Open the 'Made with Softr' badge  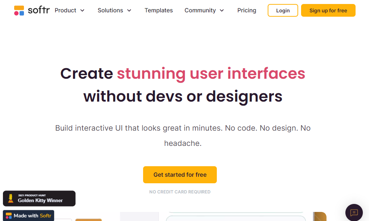click(x=28, y=215)
